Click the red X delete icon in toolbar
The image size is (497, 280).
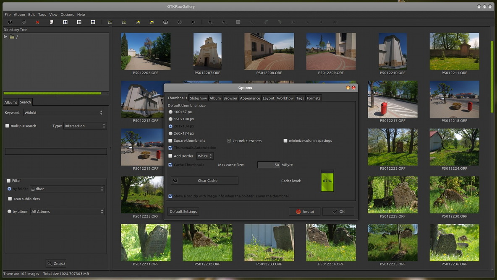pos(38,22)
